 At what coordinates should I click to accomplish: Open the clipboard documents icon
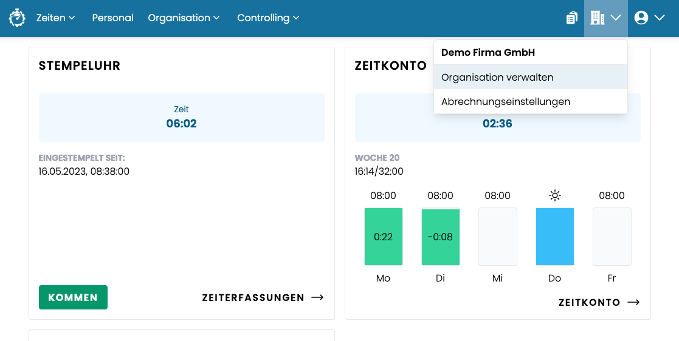pyautogui.click(x=571, y=18)
